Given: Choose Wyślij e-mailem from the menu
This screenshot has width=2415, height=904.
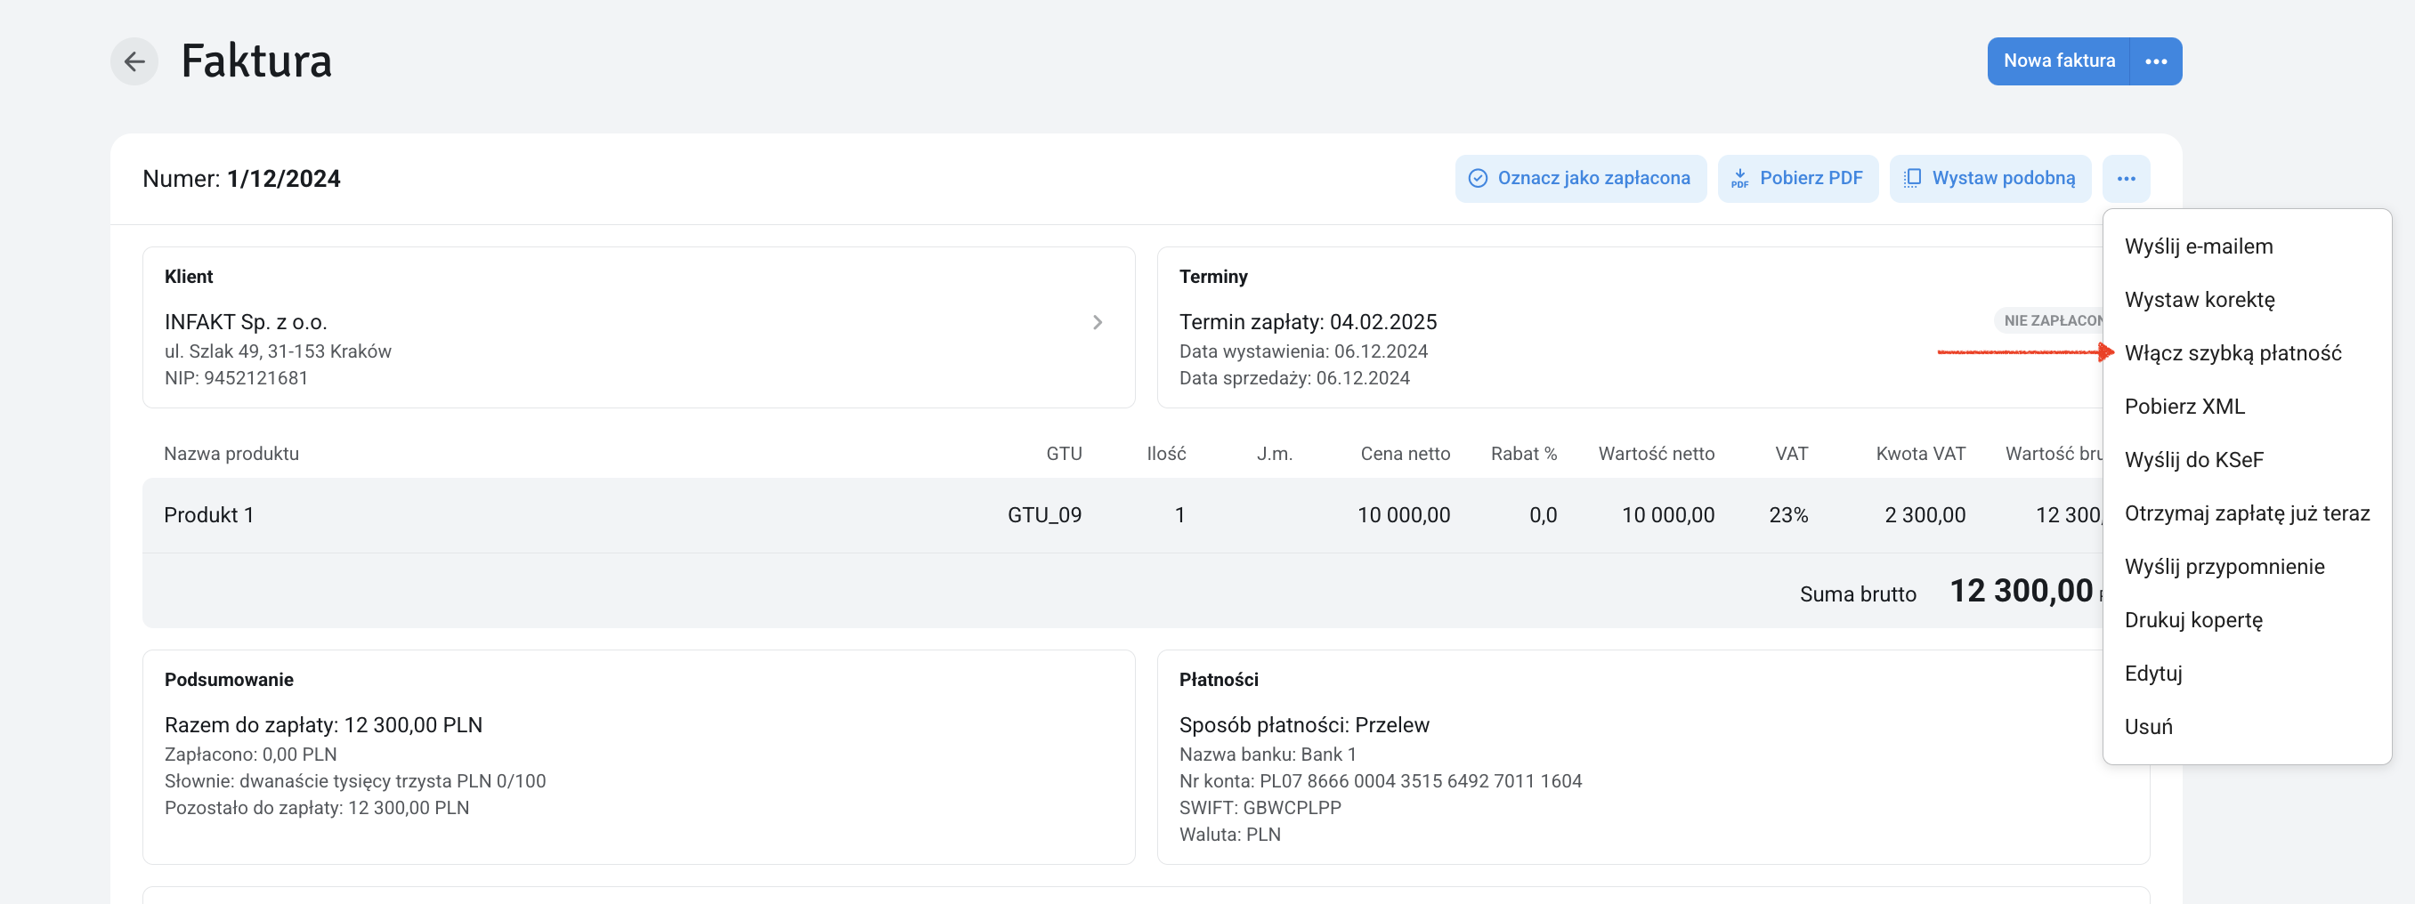Looking at the screenshot, I should tap(2246, 246).
